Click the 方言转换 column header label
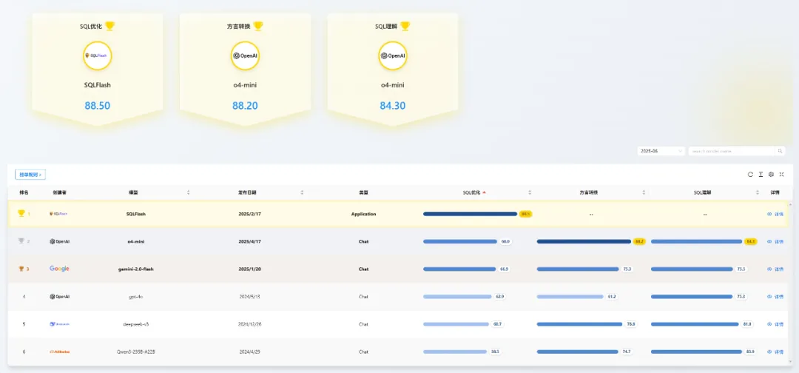 click(x=589, y=192)
